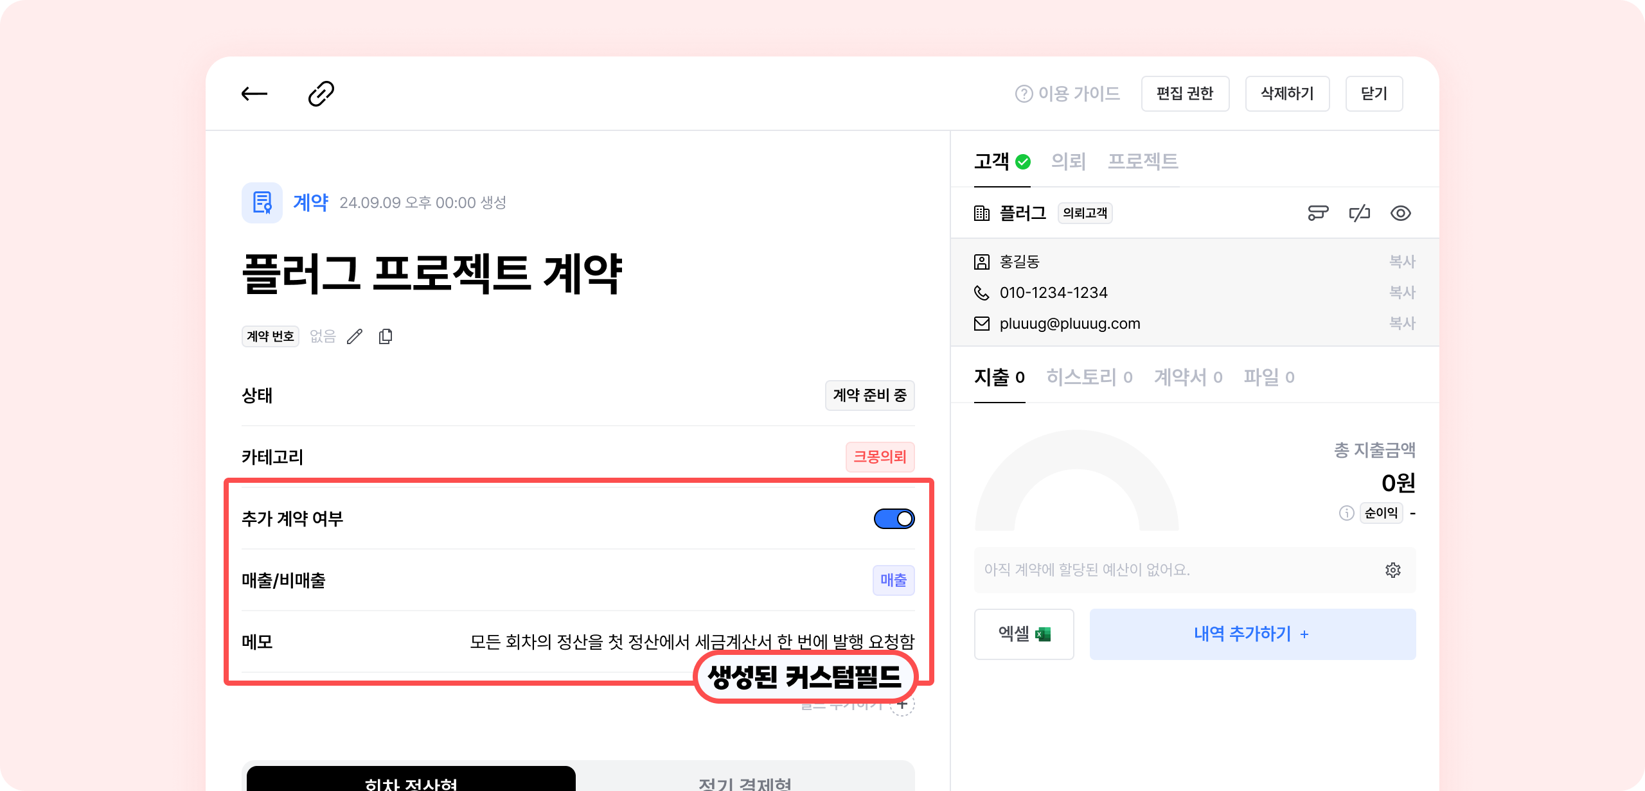The width and height of the screenshot is (1645, 791).
Task: Click the 메모 field text
Action: 691,641
